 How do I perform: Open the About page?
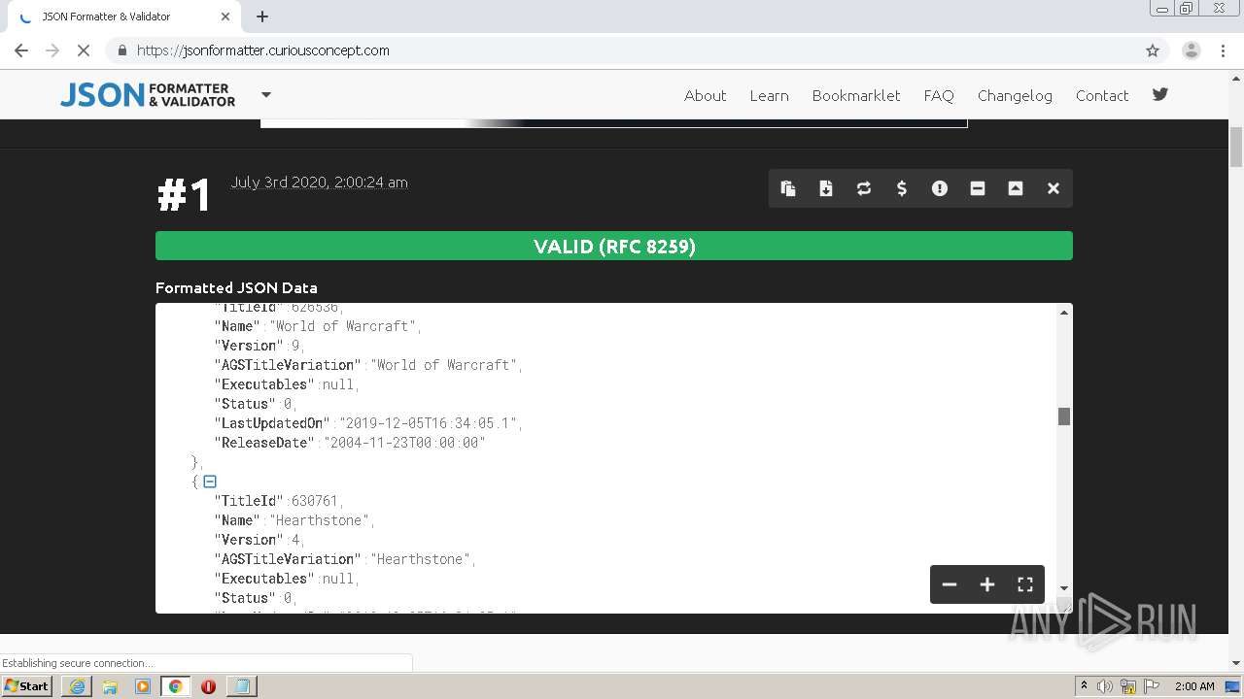click(705, 95)
